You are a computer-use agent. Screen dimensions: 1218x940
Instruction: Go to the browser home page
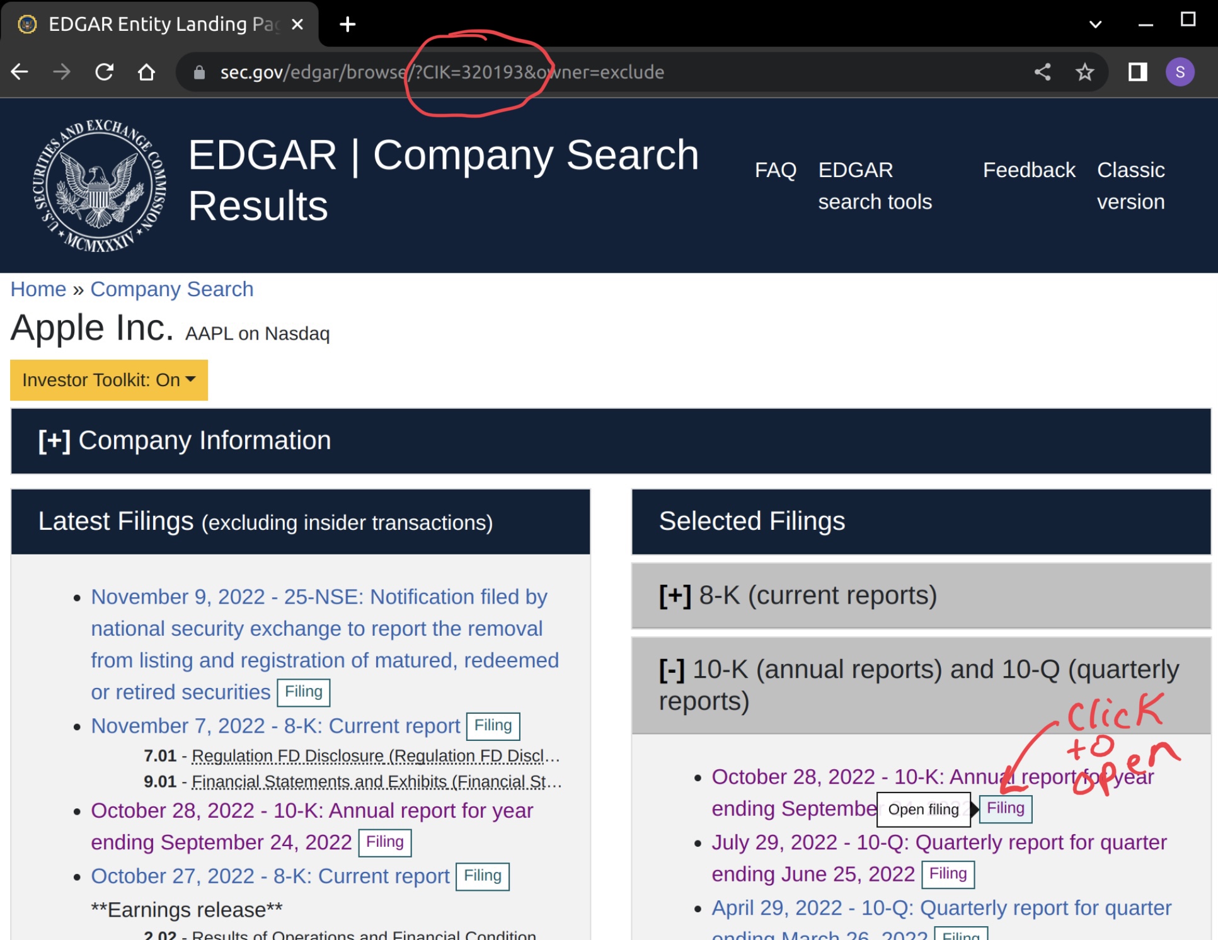pos(146,72)
